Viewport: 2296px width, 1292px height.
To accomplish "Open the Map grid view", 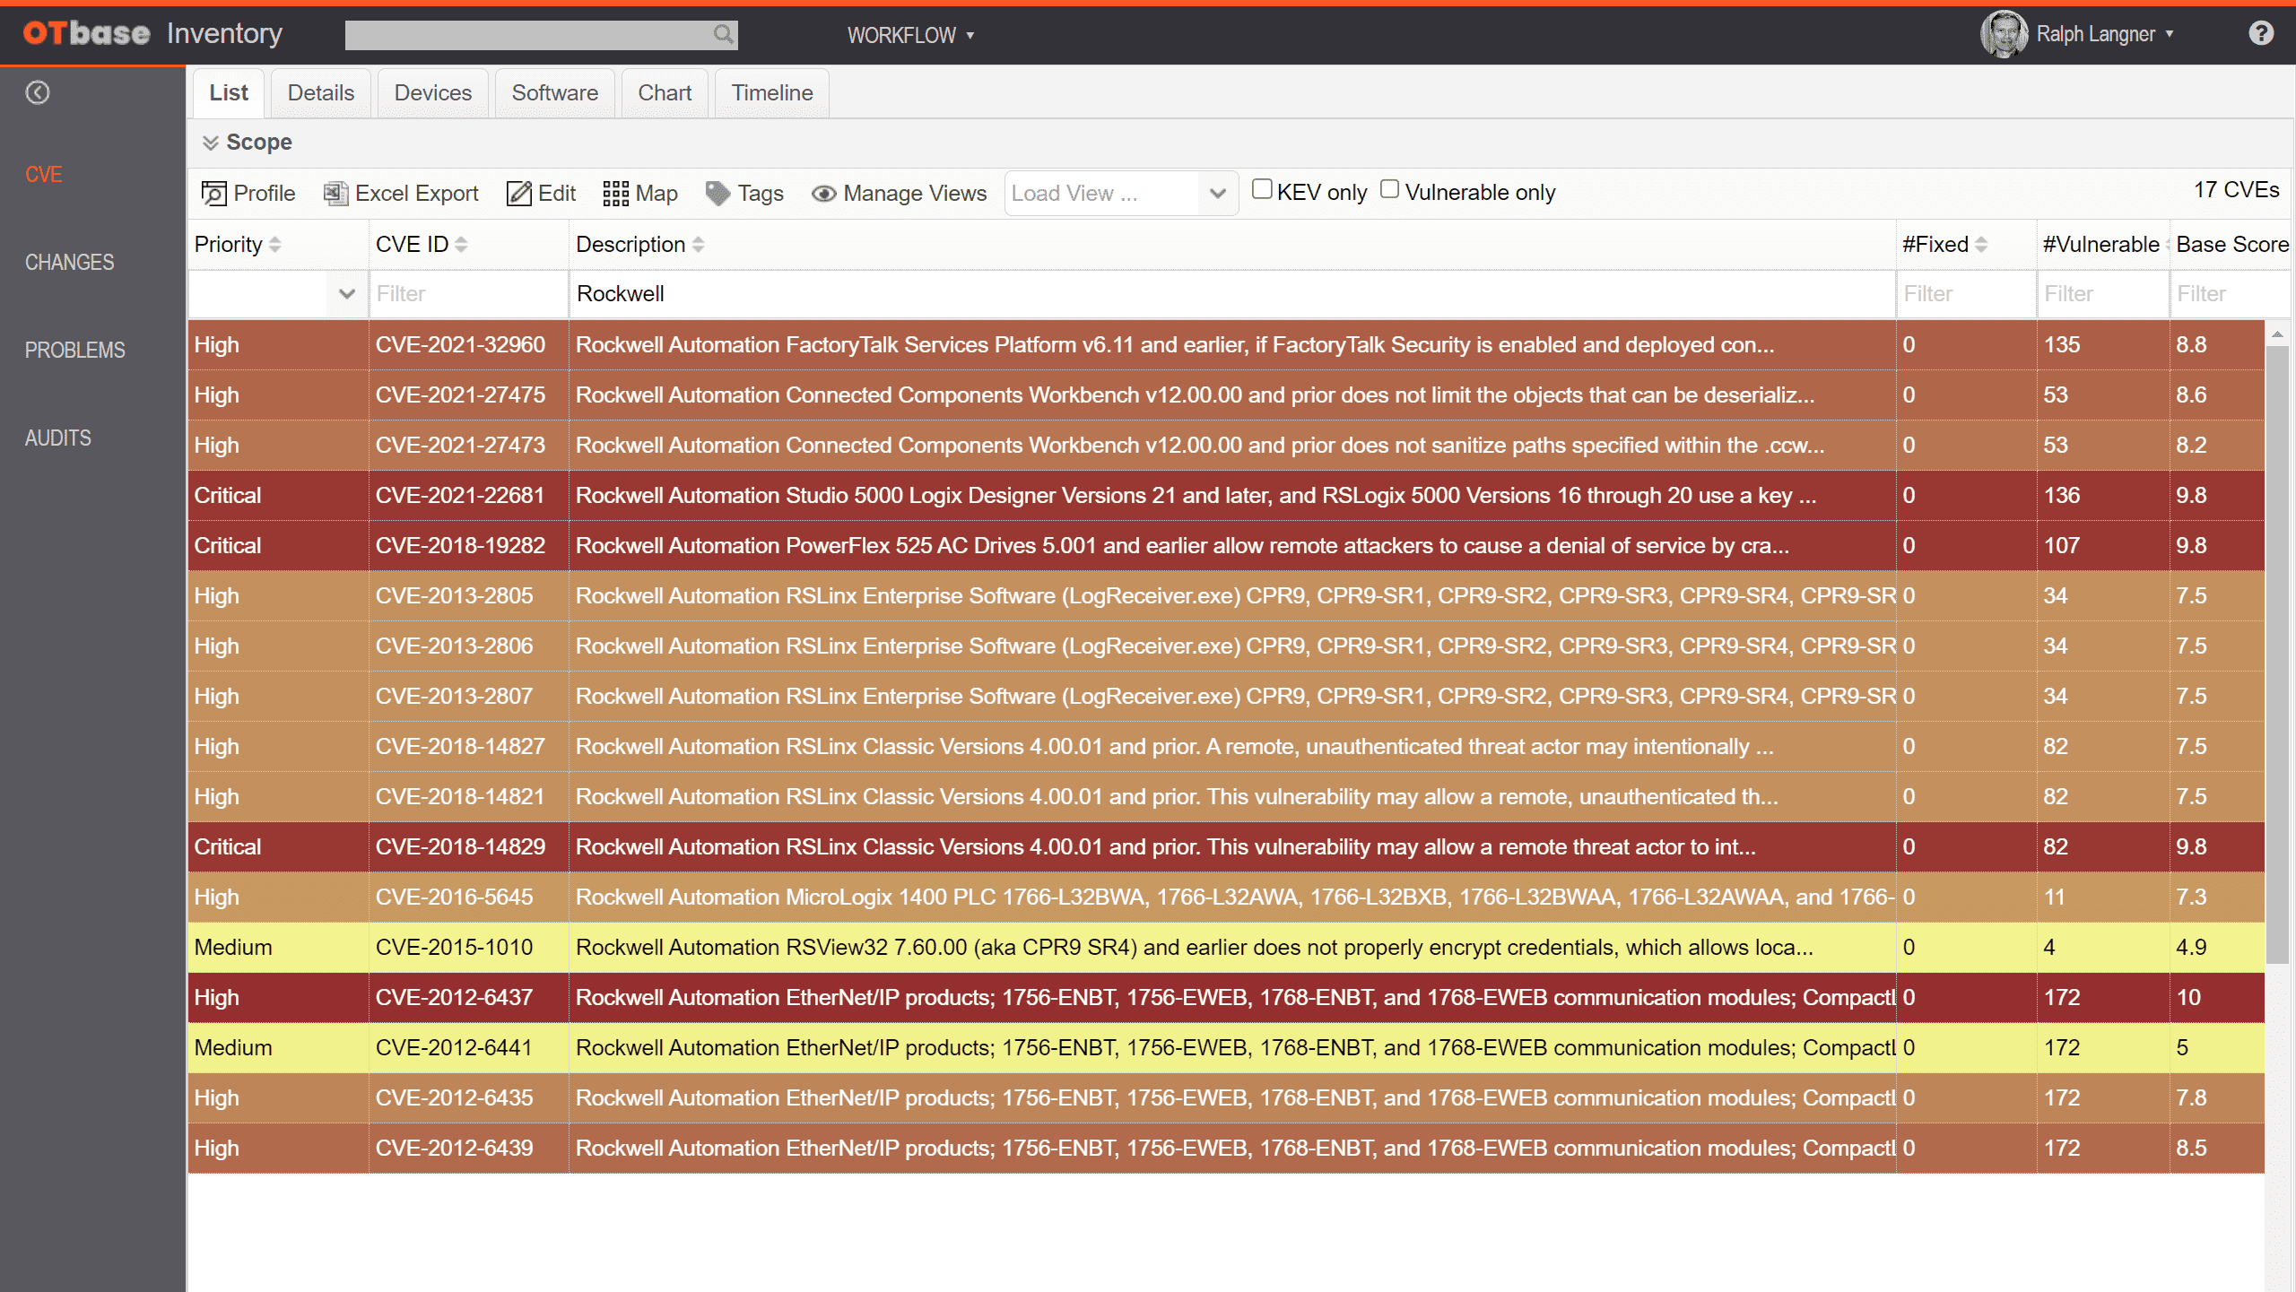I will [x=639, y=193].
